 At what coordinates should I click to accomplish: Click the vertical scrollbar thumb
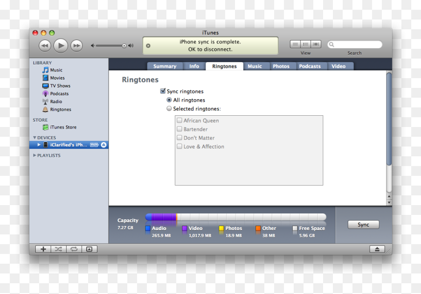pyautogui.click(x=389, y=119)
